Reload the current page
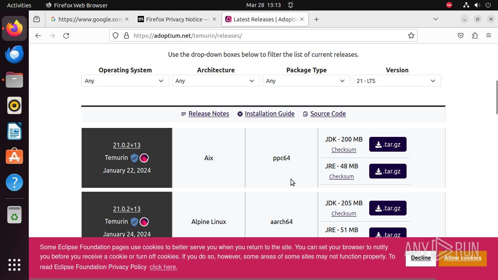This screenshot has width=498, height=280. coord(66,35)
